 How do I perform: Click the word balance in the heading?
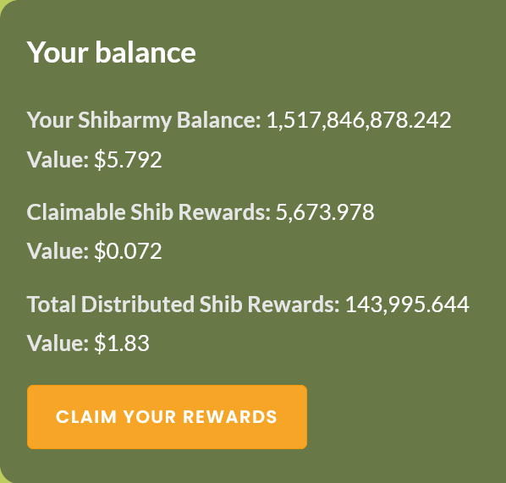146,52
